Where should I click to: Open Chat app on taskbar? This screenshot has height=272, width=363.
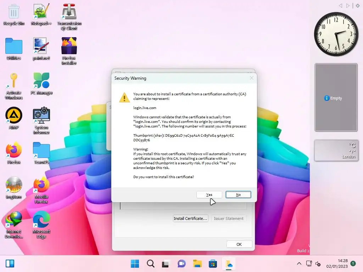point(181,263)
